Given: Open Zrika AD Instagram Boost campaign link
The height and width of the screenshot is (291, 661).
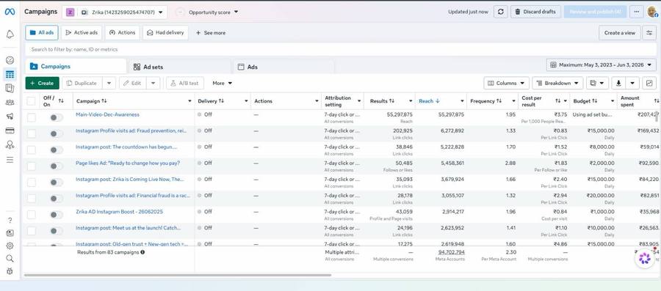Looking at the screenshot, I should (x=119, y=212).
